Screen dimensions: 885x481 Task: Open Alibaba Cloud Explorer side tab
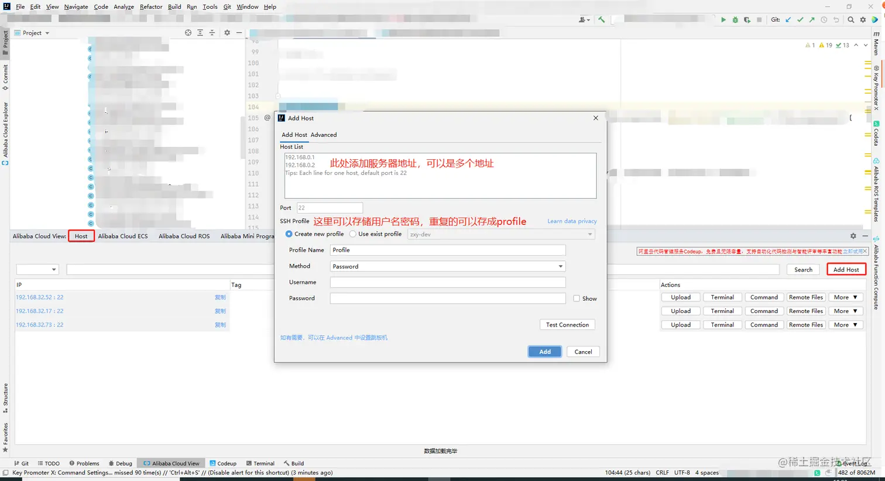coord(5,134)
